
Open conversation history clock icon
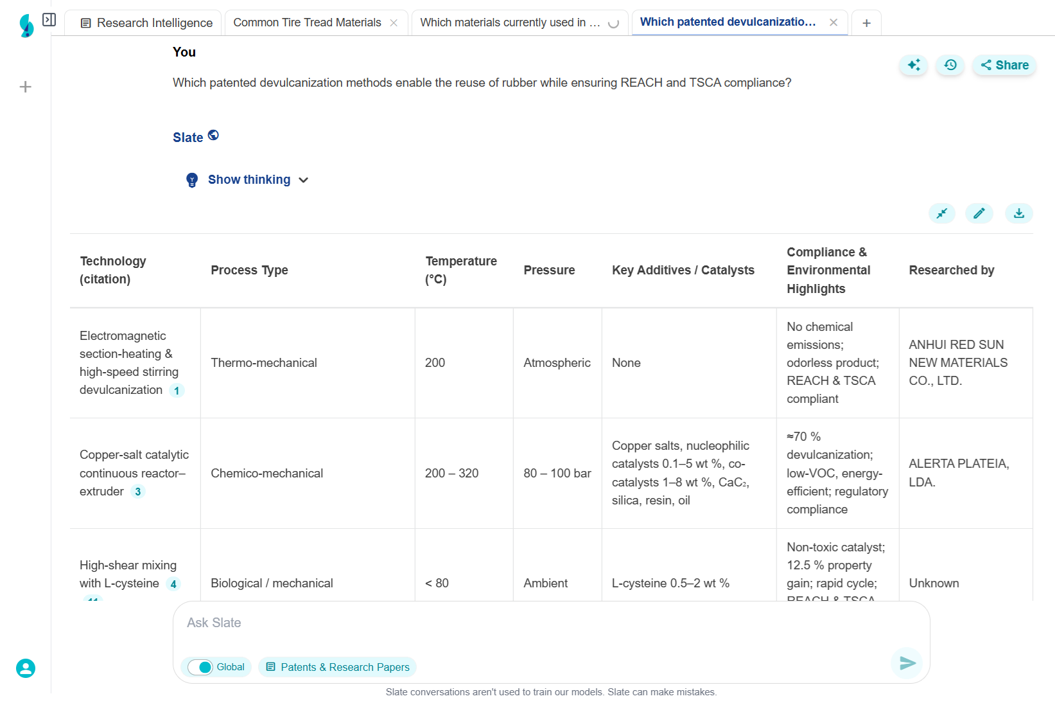950,65
